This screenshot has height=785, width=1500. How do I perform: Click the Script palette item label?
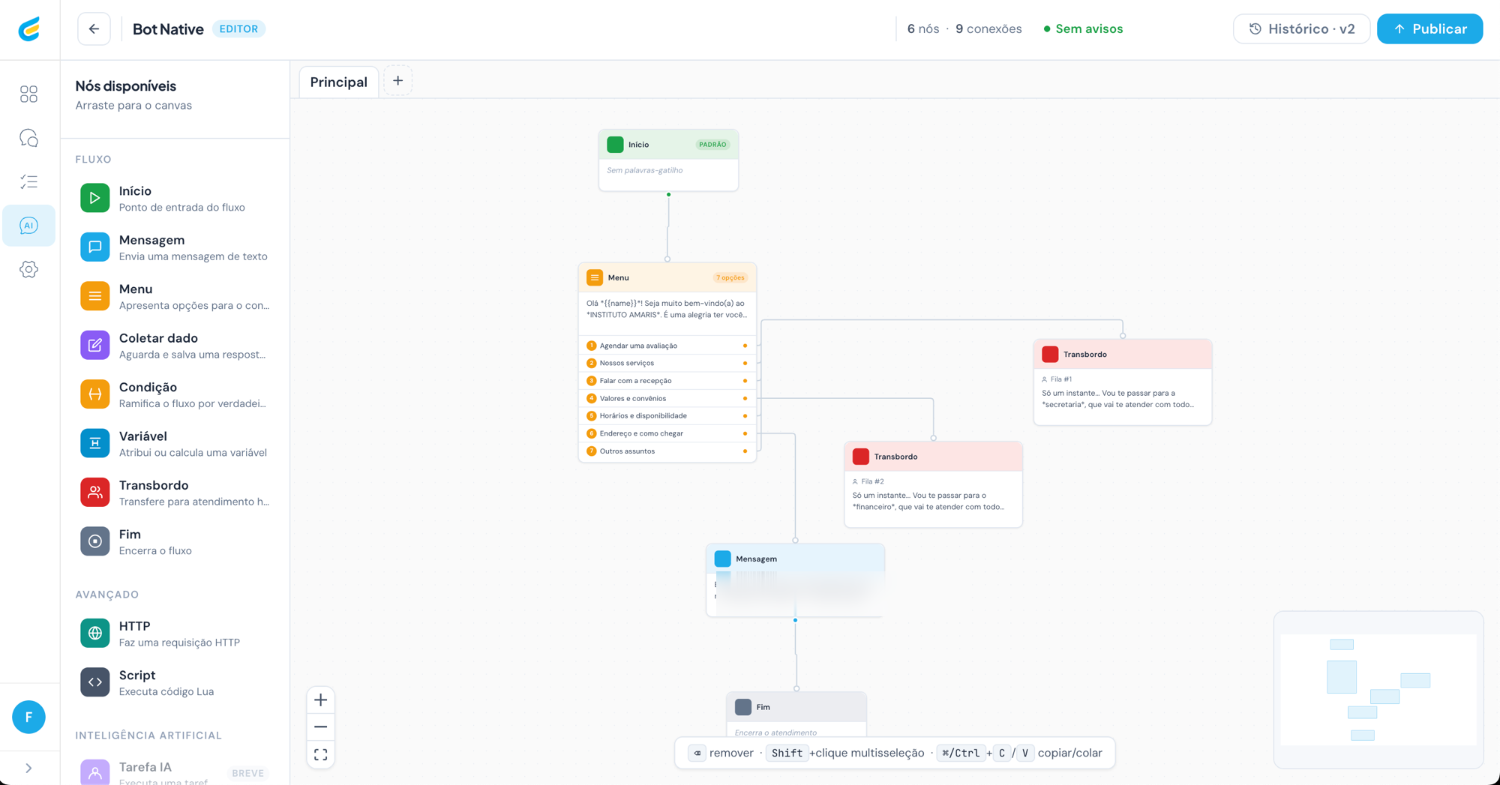click(x=137, y=676)
